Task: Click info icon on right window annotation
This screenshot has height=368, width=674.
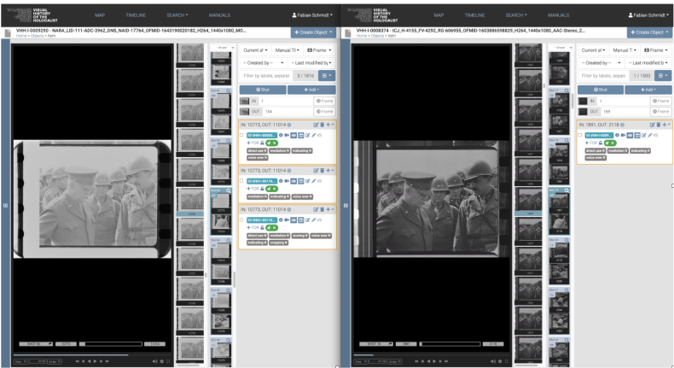Action: (x=618, y=135)
